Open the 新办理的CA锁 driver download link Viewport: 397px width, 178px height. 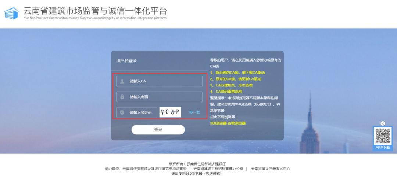(237, 73)
